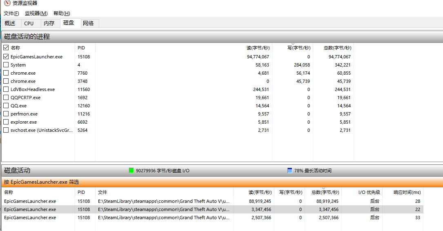Sort processes by the PID column header

tap(85, 48)
